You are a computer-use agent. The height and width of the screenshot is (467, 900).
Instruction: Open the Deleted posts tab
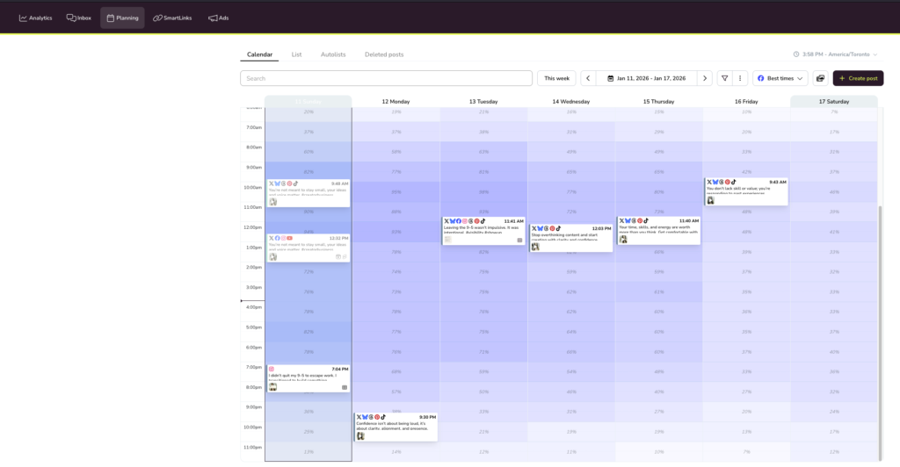click(384, 54)
